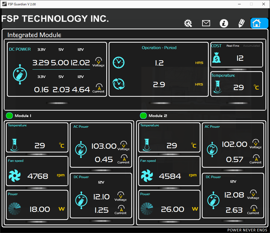The image size is (270, 233).
Task: Click the Module 2 AC Power plug icon
Action: point(212,150)
